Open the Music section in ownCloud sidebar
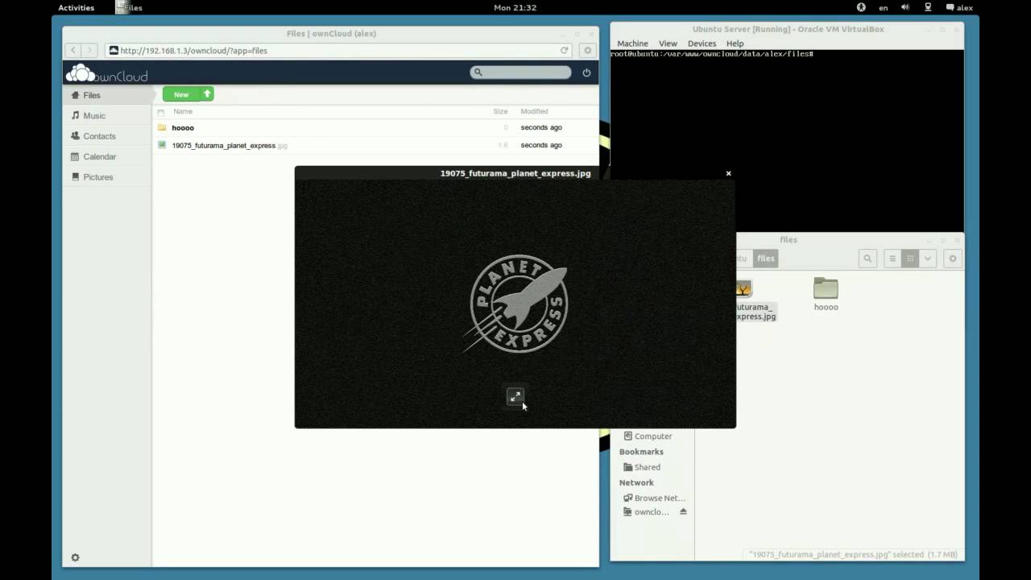Viewport: 1031px width, 580px height. coord(108,115)
